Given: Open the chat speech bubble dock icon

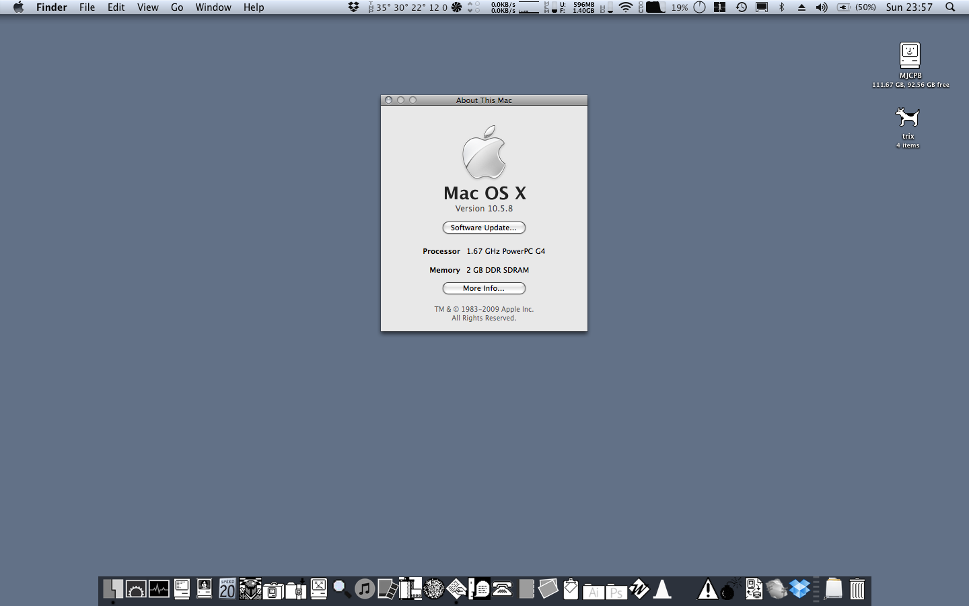Looking at the screenshot, I should [479, 589].
